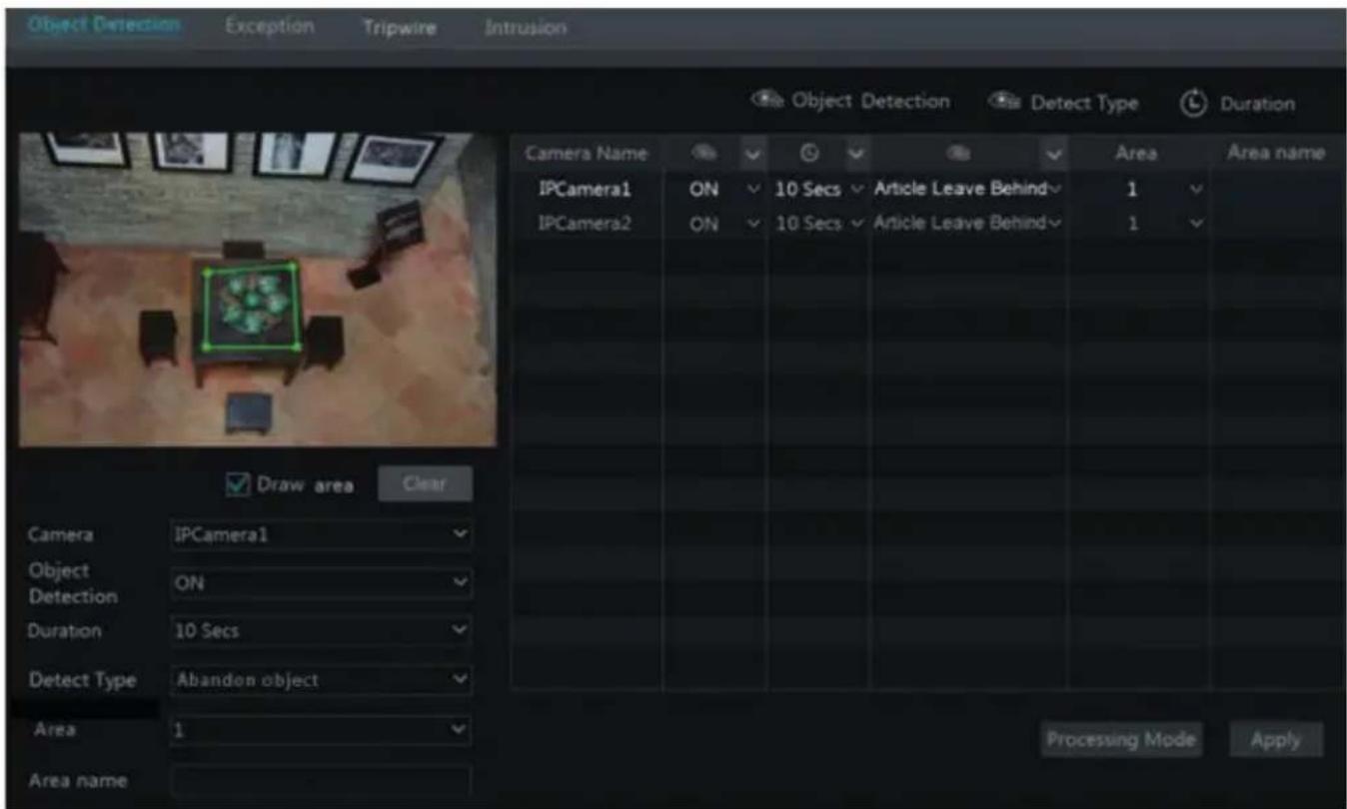Toggle the Draw area checkbox
The width and height of the screenshot is (1347, 809).
tap(238, 485)
